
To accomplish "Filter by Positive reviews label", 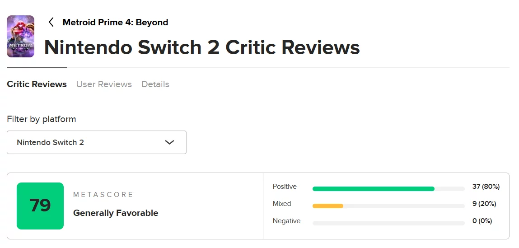I will tap(285, 187).
